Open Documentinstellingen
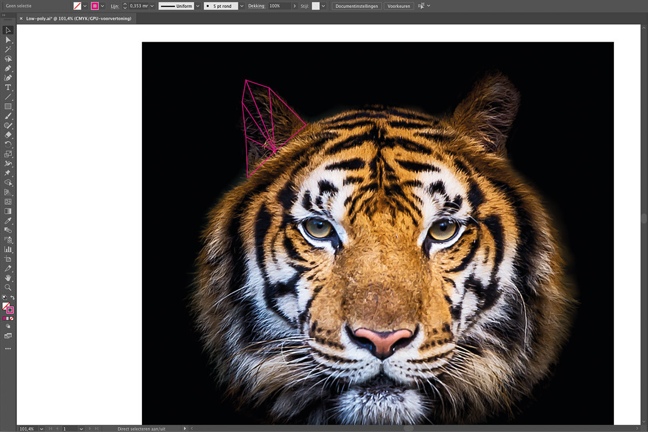Image resolution: width=648 pixels, height=432 pixels. tap(356, 6)
